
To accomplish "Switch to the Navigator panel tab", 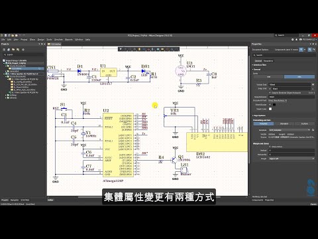I will (x=15, y=200).
